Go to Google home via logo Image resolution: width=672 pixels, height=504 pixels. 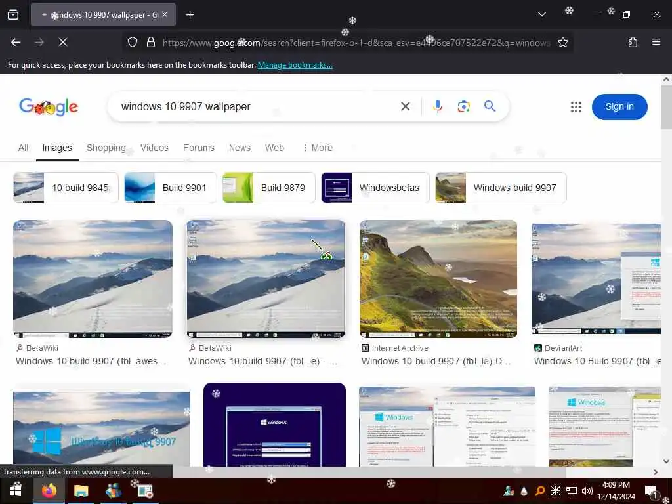tap(49, 107)
